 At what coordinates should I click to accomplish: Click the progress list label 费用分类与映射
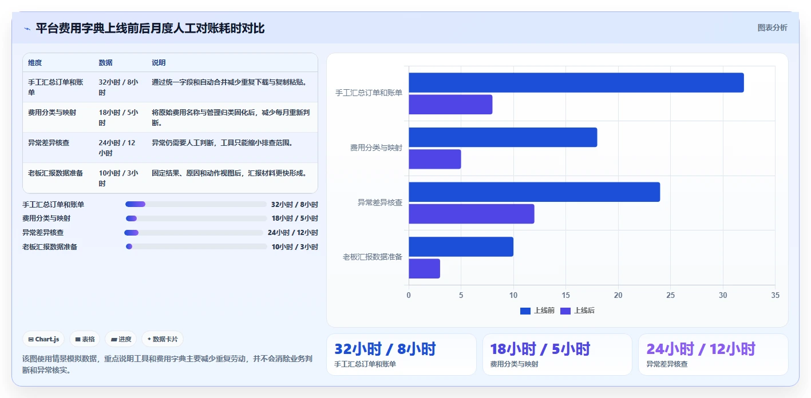click(x=46, y=218)
